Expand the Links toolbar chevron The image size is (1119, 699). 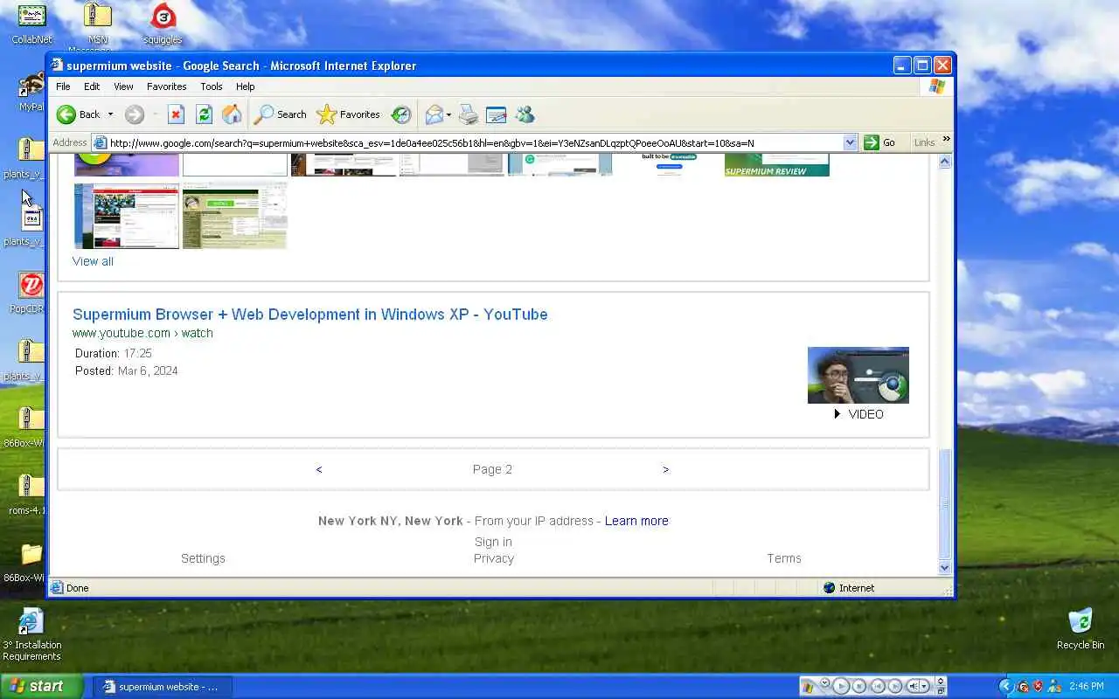tap(946, 139)
